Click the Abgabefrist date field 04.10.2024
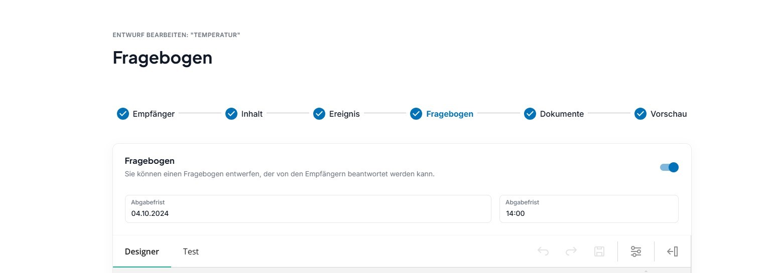 point(308,209)
